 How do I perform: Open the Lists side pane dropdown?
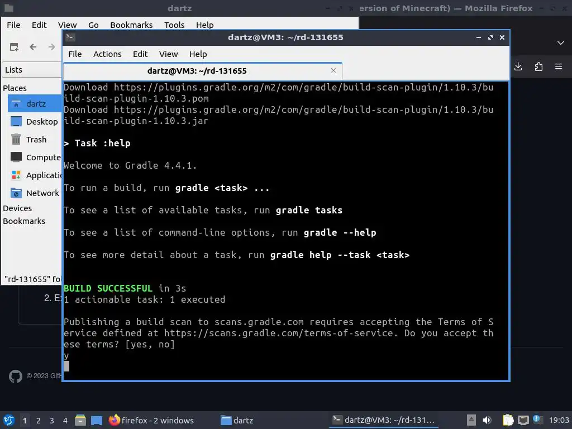click(x=32, y=70)
